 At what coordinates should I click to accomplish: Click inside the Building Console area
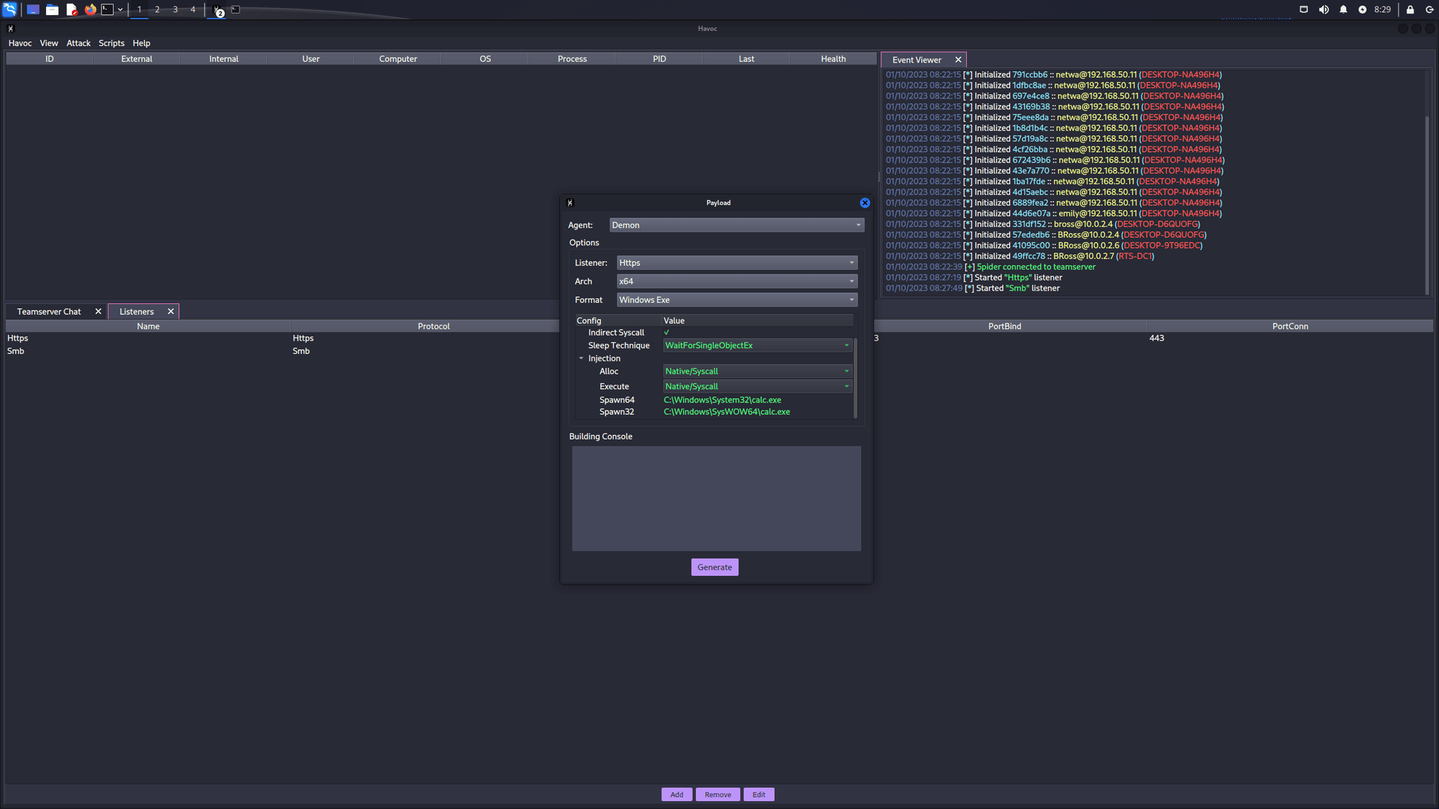tap(716, 498)
